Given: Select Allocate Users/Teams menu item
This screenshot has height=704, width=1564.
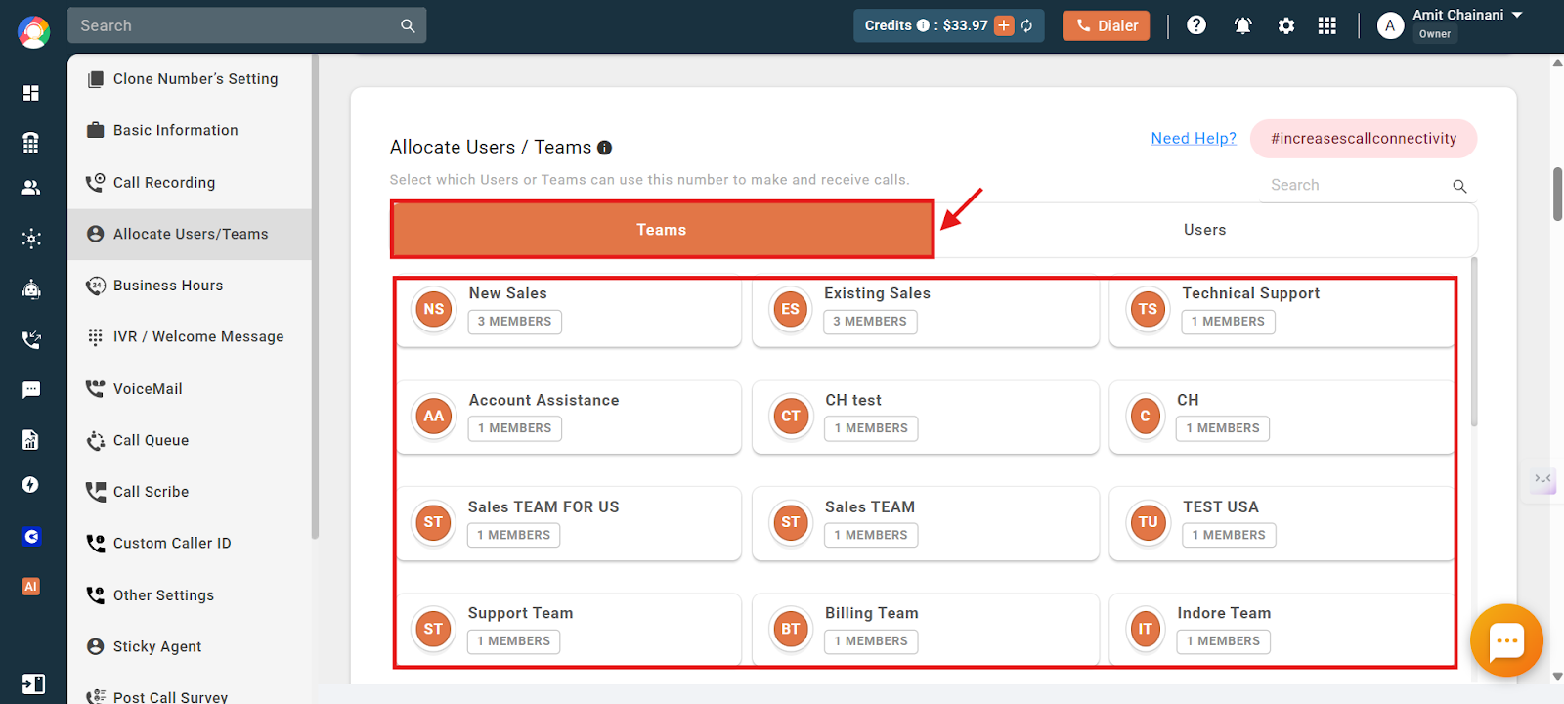Looking at the screenshot, I should click(190, 234).
